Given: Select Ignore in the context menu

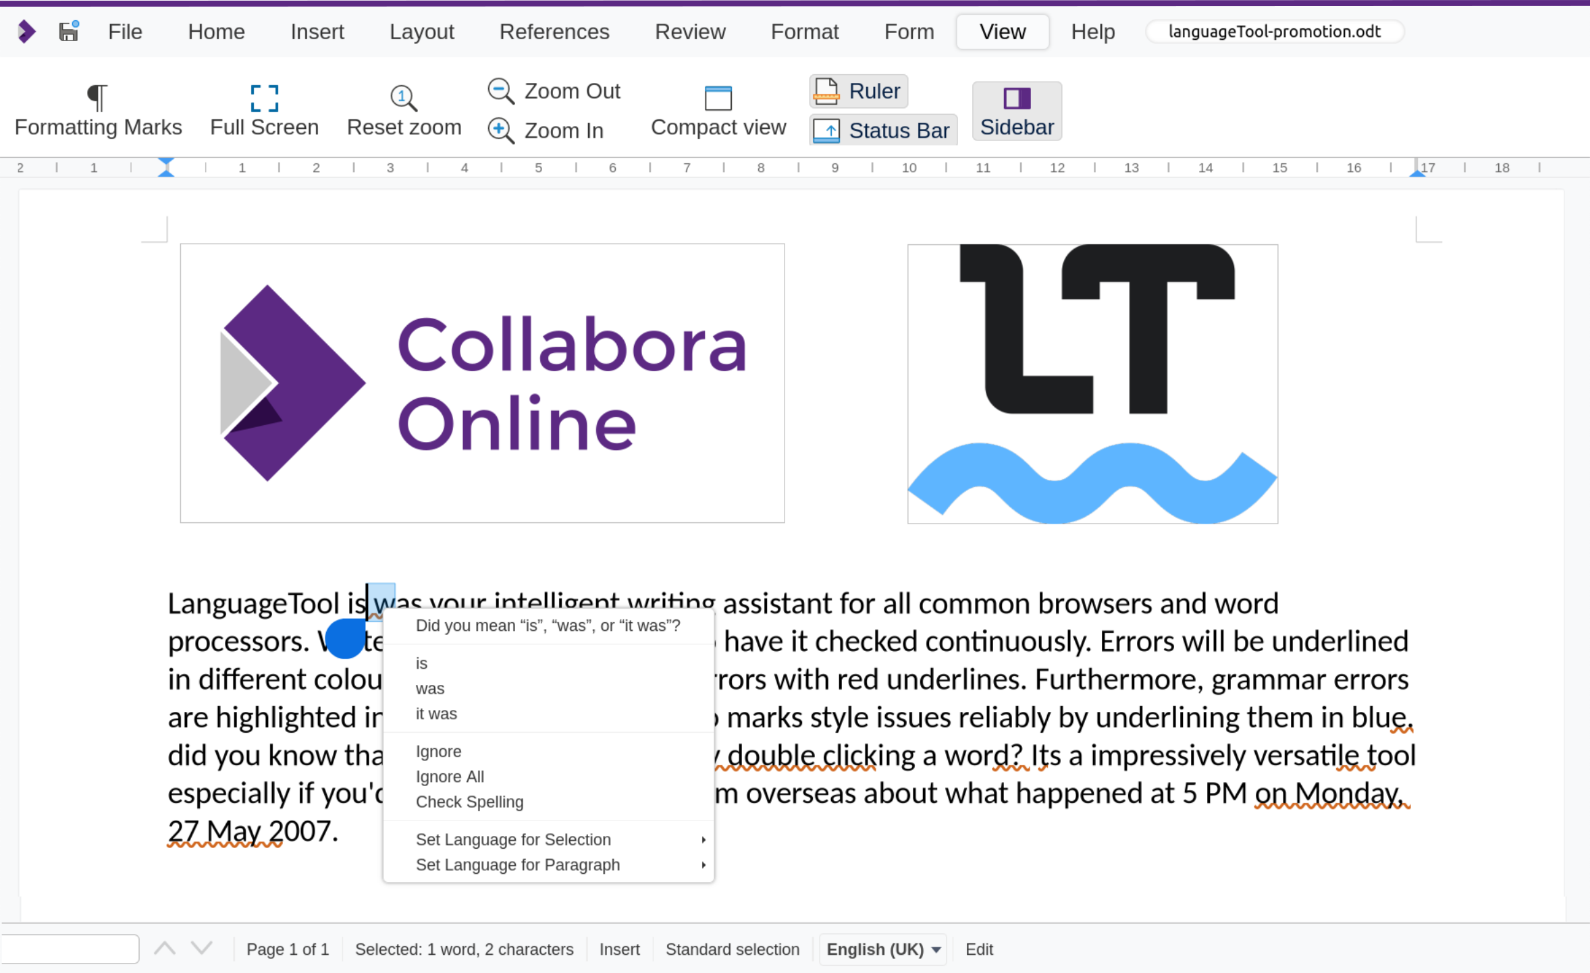Looking at the screenshot, I should pyautogui.click(x=548, y=752).
